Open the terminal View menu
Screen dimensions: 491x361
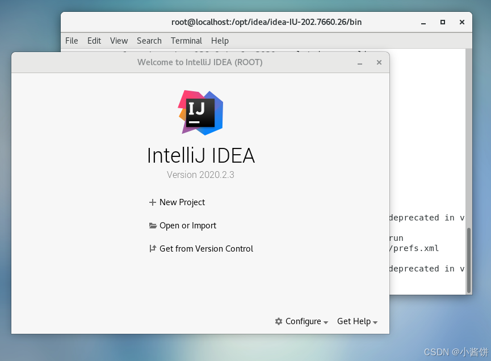point(119,41)
